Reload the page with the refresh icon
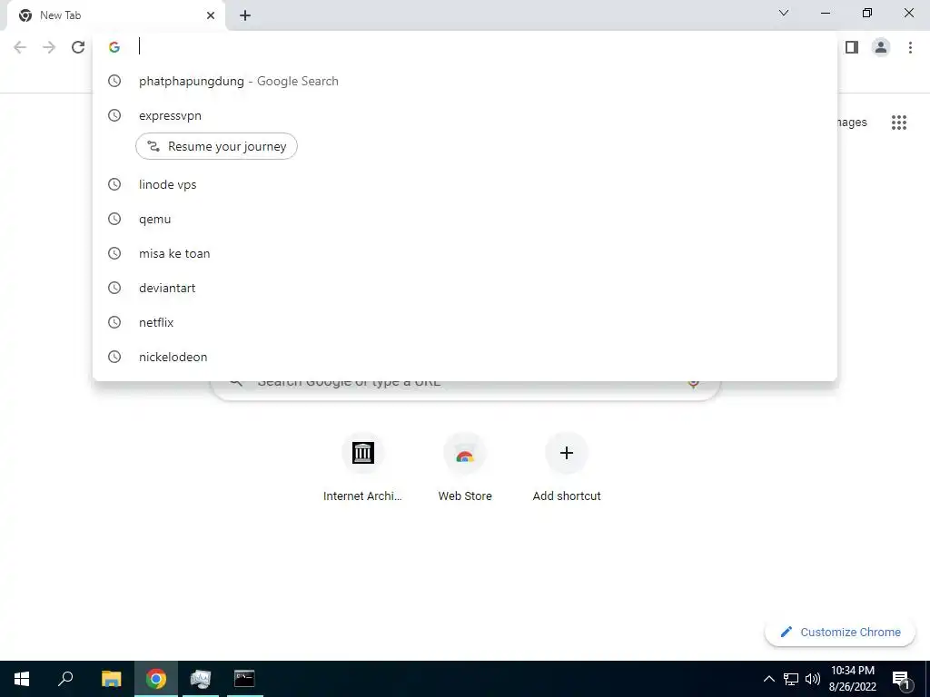 click(78, 47)
